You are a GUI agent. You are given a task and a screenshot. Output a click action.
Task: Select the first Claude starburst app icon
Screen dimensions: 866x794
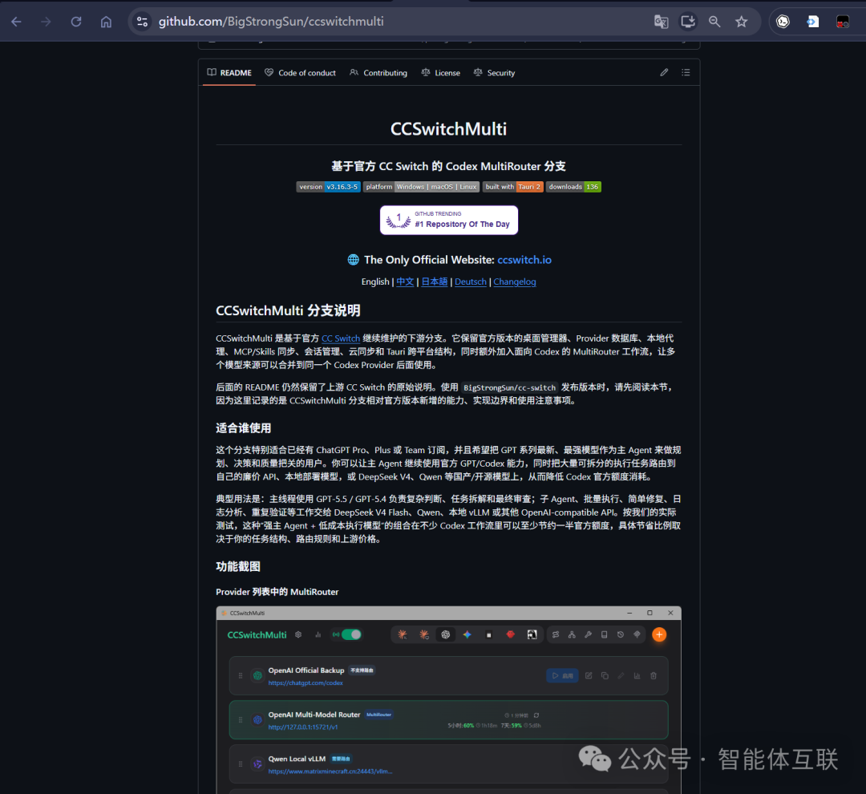(x=403, y=634)
